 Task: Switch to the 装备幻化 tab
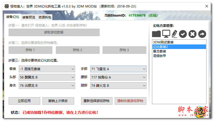[13, 17]
